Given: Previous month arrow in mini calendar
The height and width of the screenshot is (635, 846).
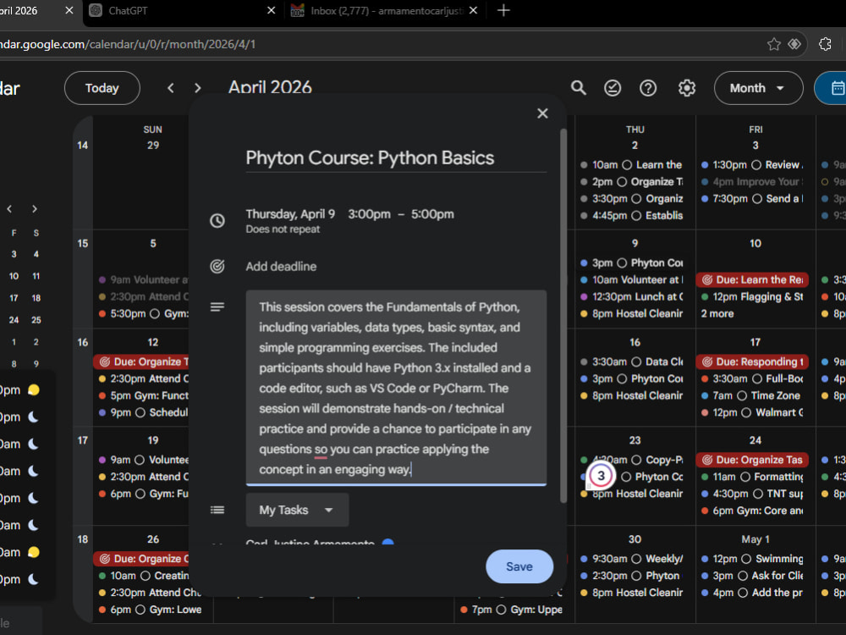Looking at the screenshot, I should point(9,209).
